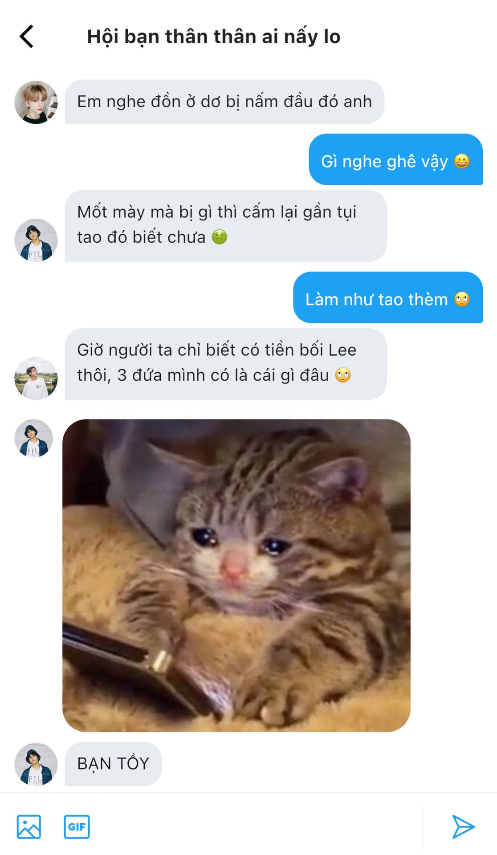Viewport: 497px width, 855px height.
Task: Go back using the back arrow
Action: (26, 37)
